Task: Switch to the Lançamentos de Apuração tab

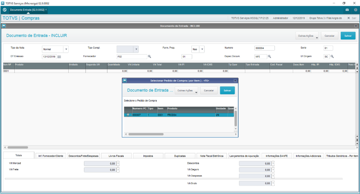Action: (x=244, y=156)
